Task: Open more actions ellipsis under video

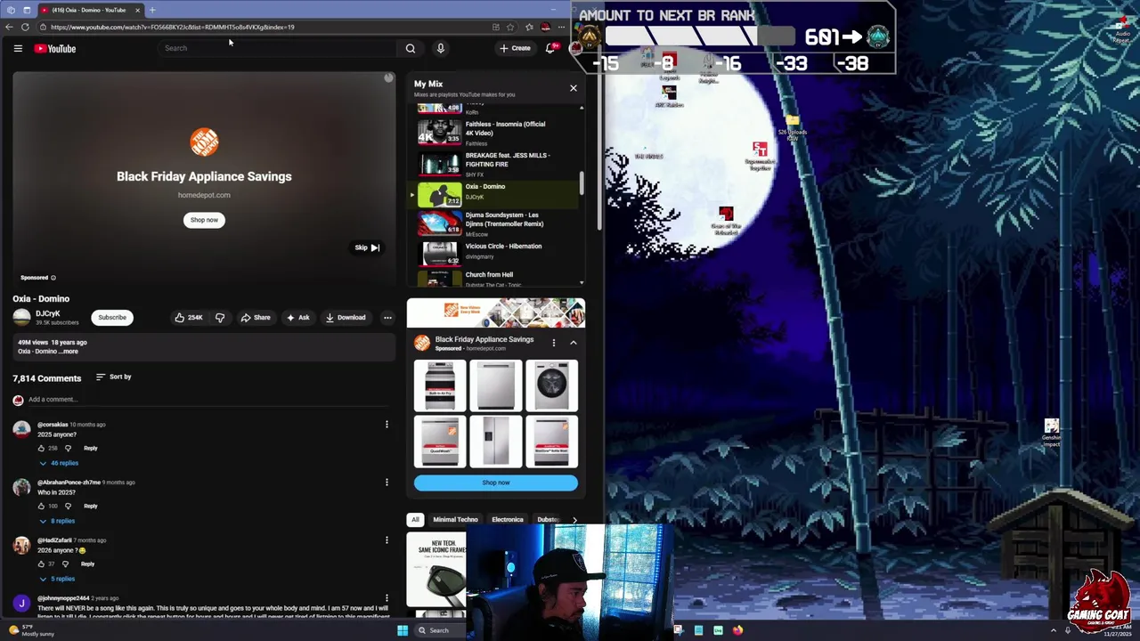Action: [387, 317]
